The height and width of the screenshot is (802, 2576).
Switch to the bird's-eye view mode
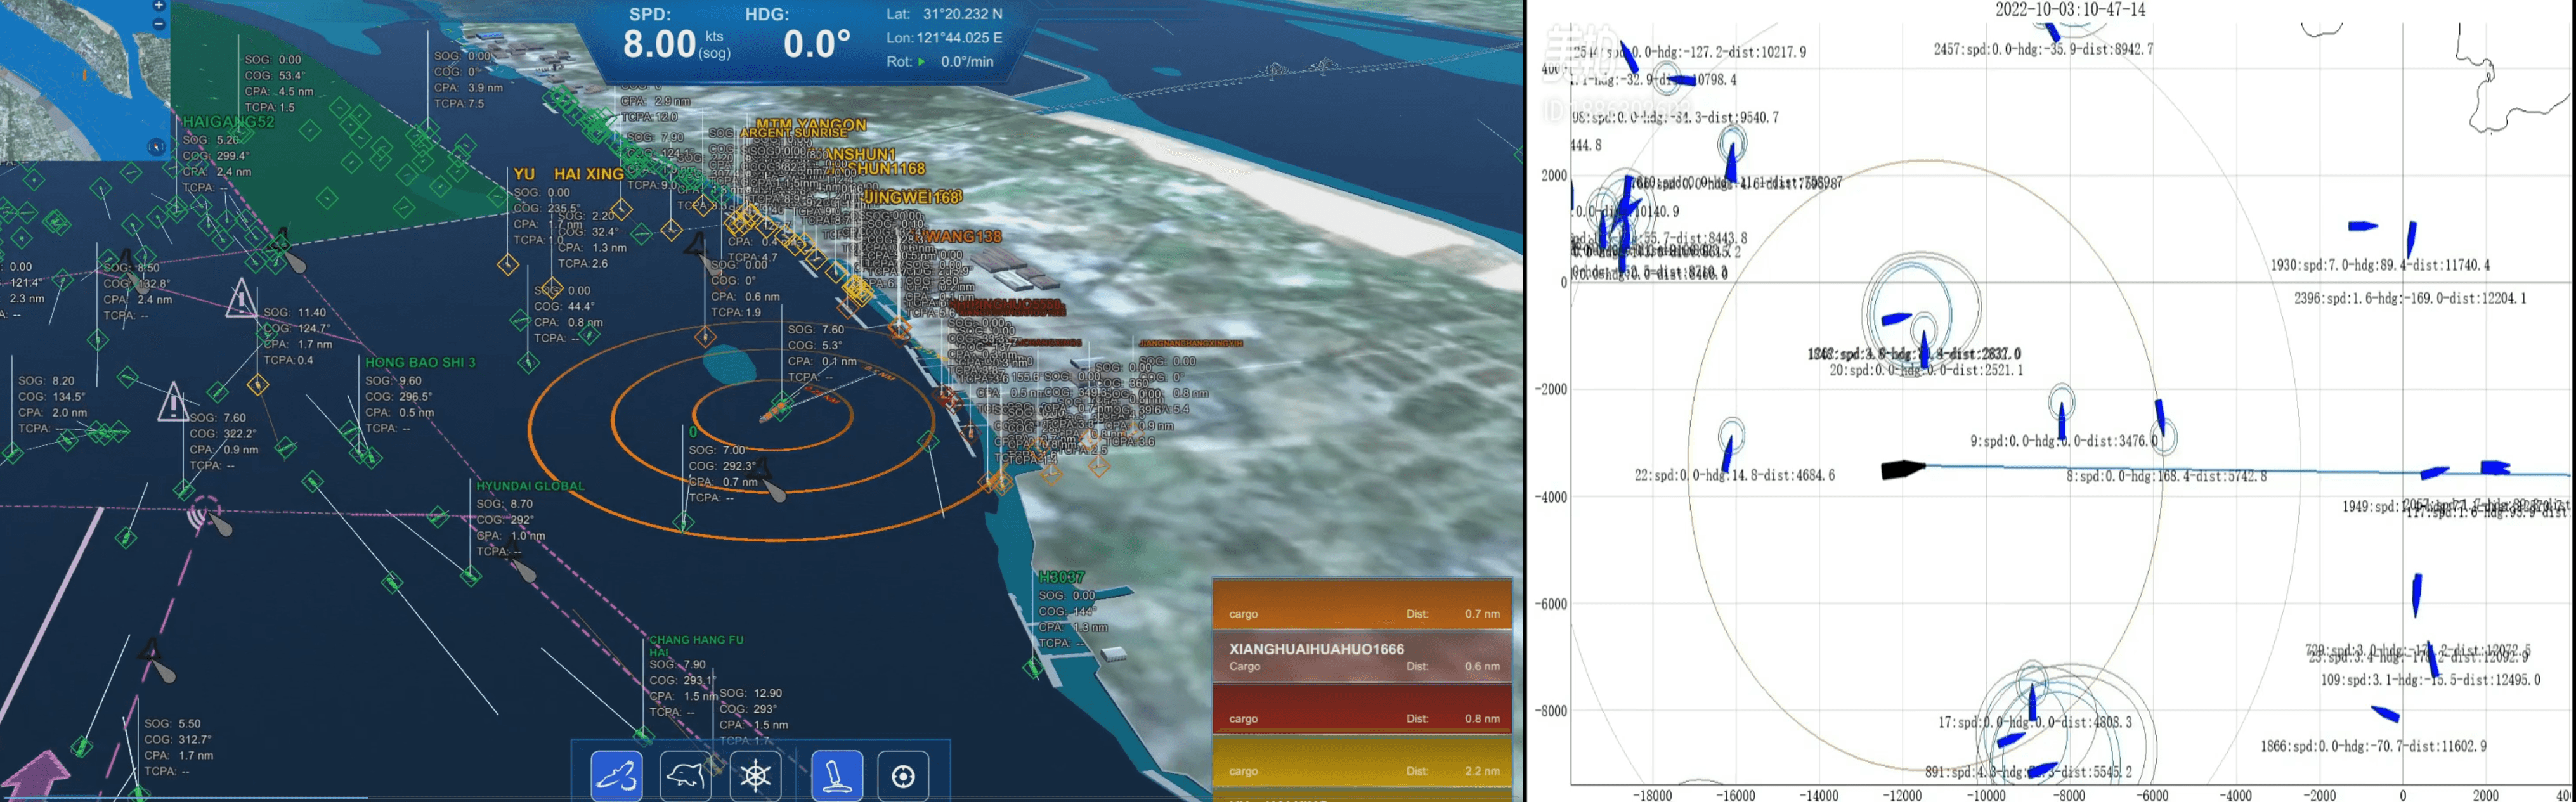click(x=616, y=775)
